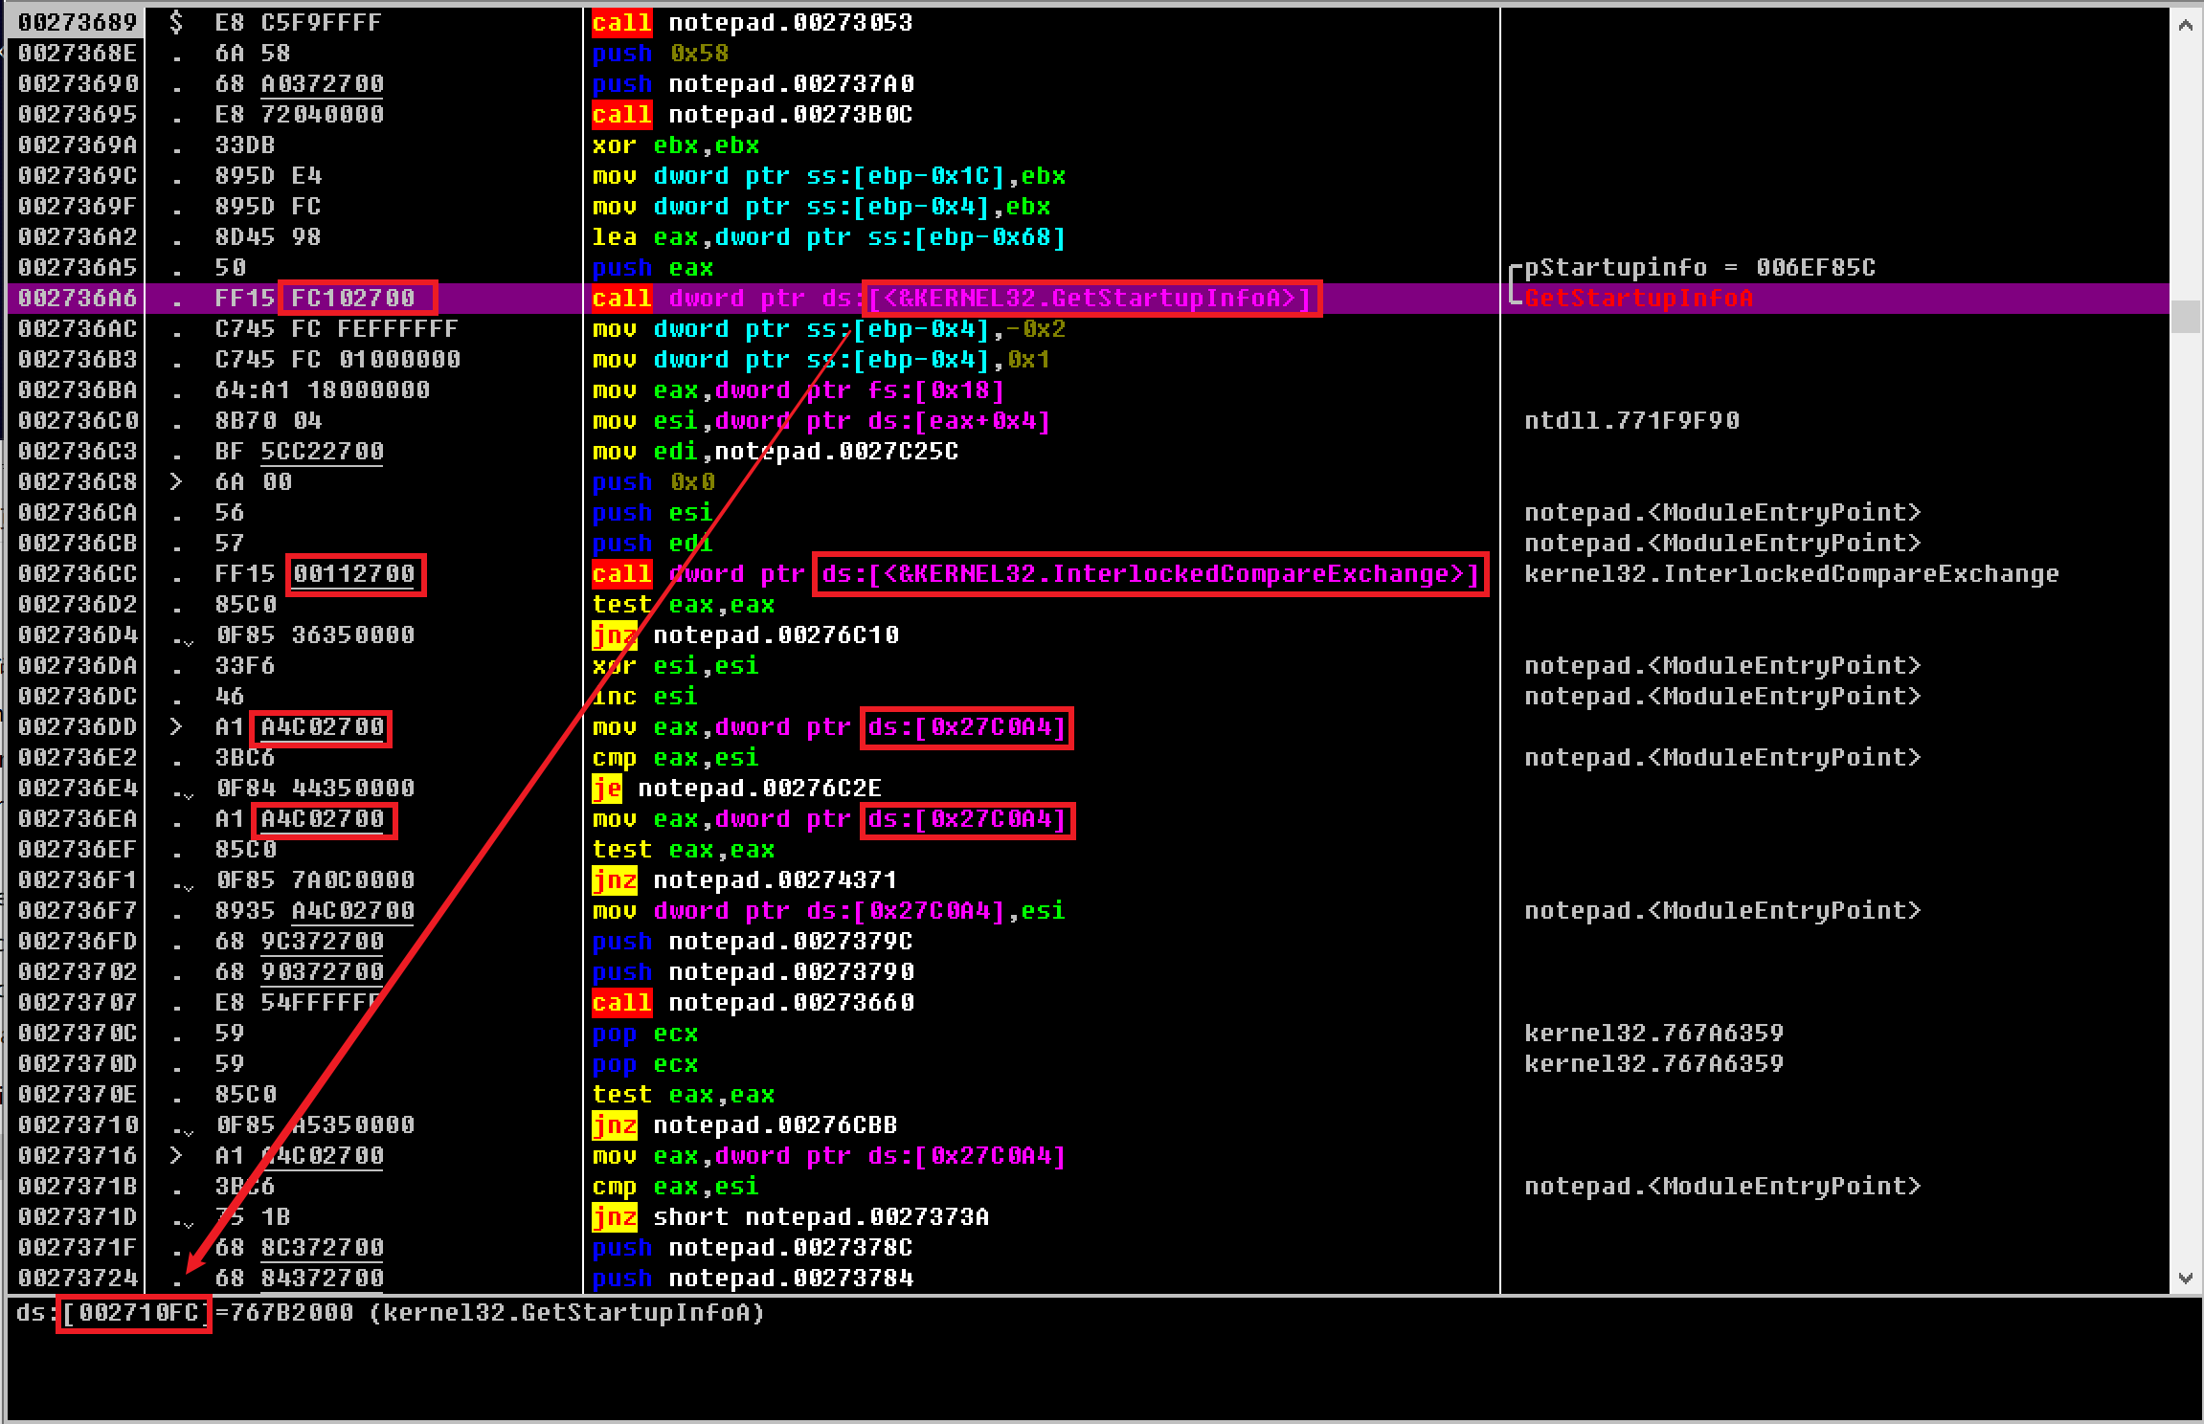The image size is (2204, 1424).
Task: Click the jnz notepad.00276C10 instruction
Action: [x=747, y=634]
